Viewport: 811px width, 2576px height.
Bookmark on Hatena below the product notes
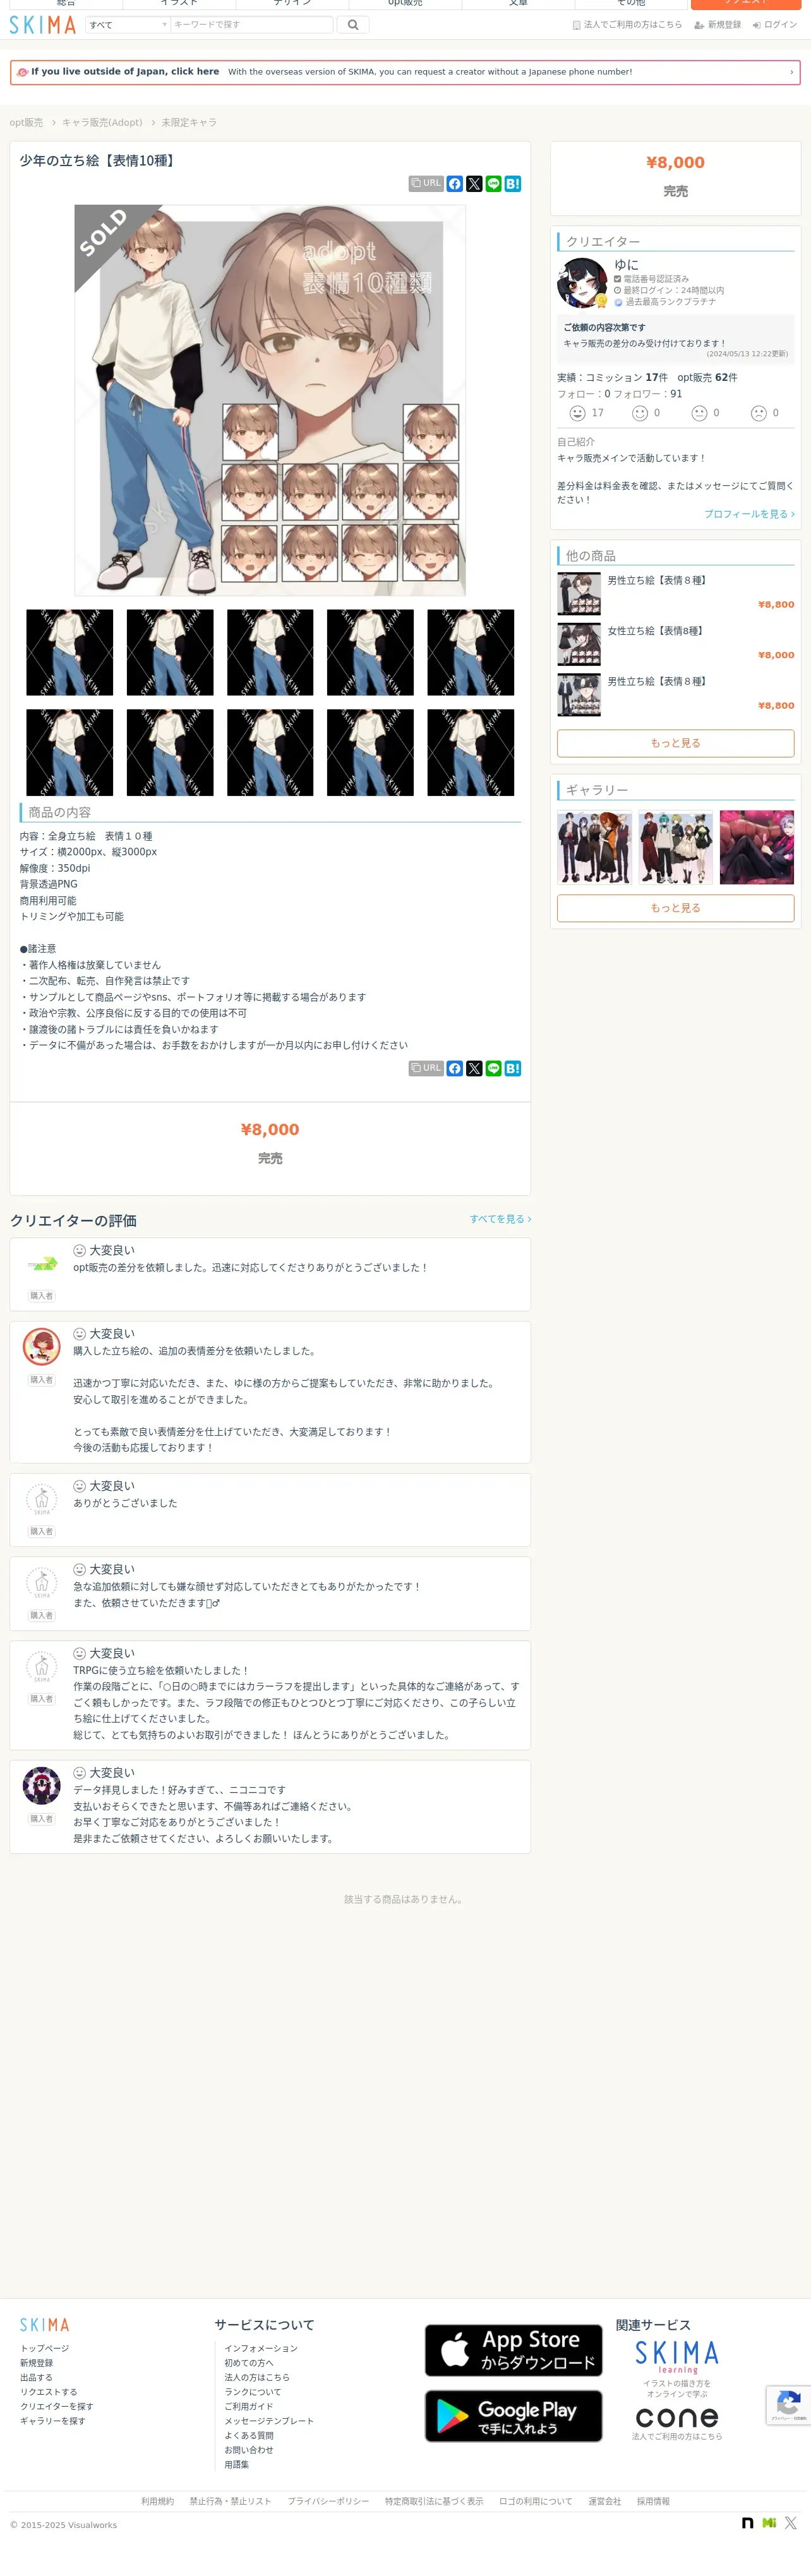point(513,1068)
